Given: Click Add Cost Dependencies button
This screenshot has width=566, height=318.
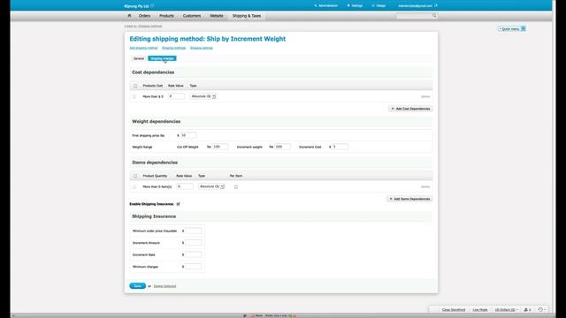Looking at the screenshot, I should [410, 109].
